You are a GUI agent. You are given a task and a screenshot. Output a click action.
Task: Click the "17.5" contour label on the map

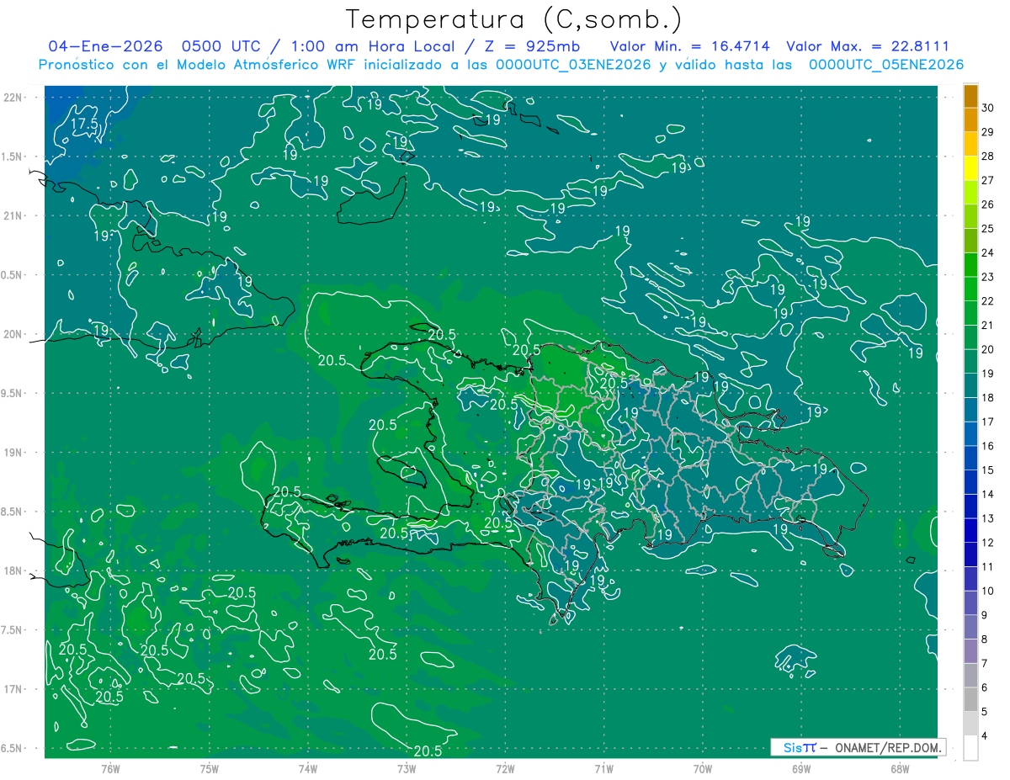84,125
